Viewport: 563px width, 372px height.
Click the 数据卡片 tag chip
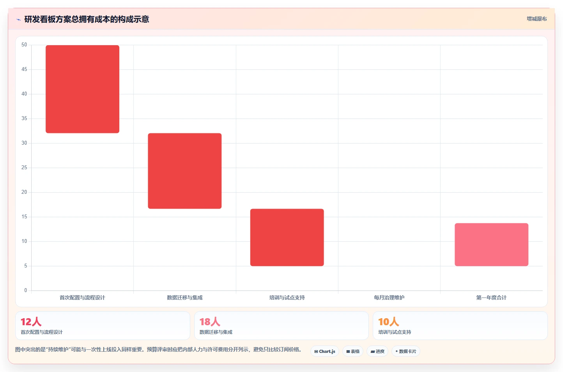point(406,351)
